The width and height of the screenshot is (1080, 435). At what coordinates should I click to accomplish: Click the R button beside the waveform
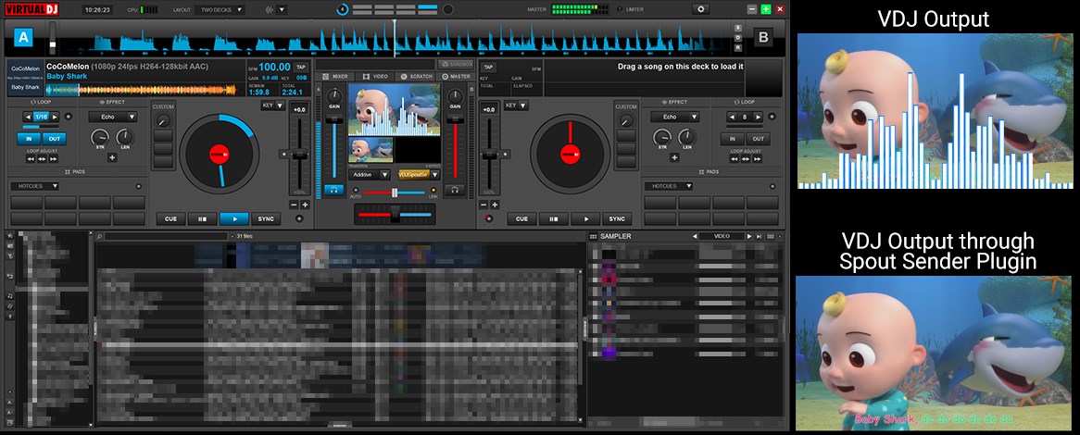[737, 47]
